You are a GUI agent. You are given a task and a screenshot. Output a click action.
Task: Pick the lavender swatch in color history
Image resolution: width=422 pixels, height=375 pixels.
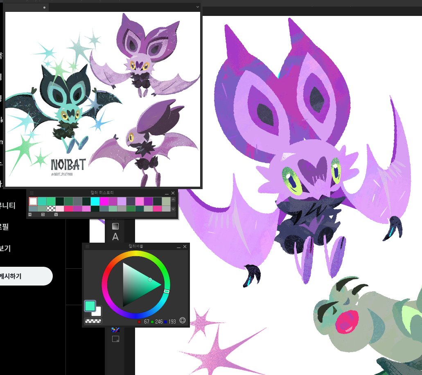point(122,201)
